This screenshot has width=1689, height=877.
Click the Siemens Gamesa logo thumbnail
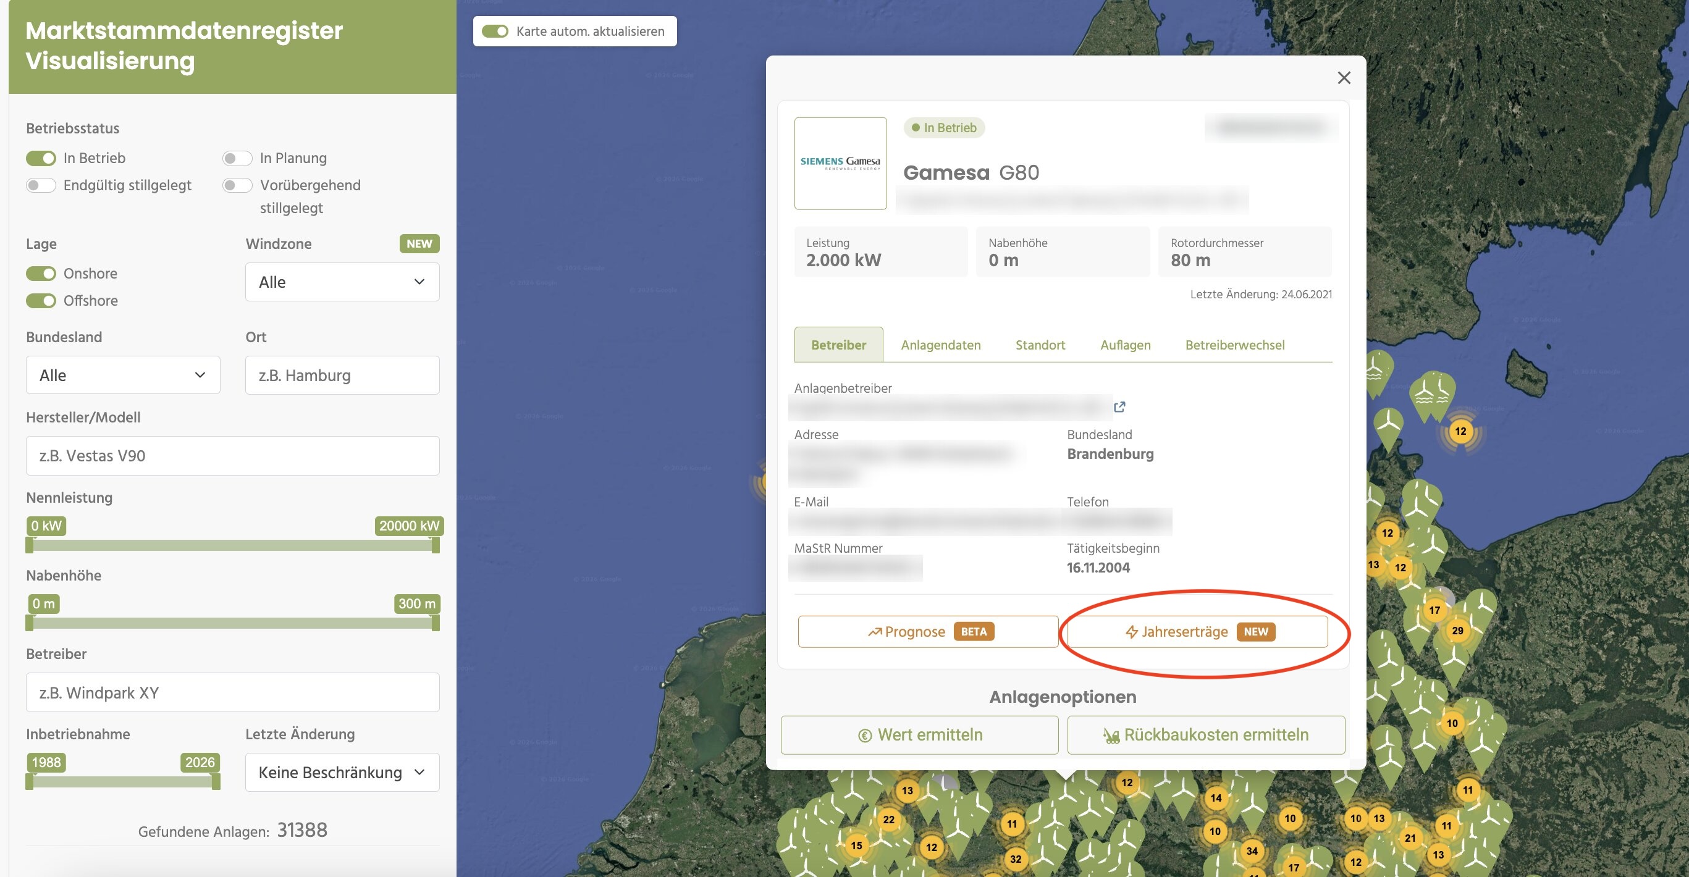[x=840, y=163]
